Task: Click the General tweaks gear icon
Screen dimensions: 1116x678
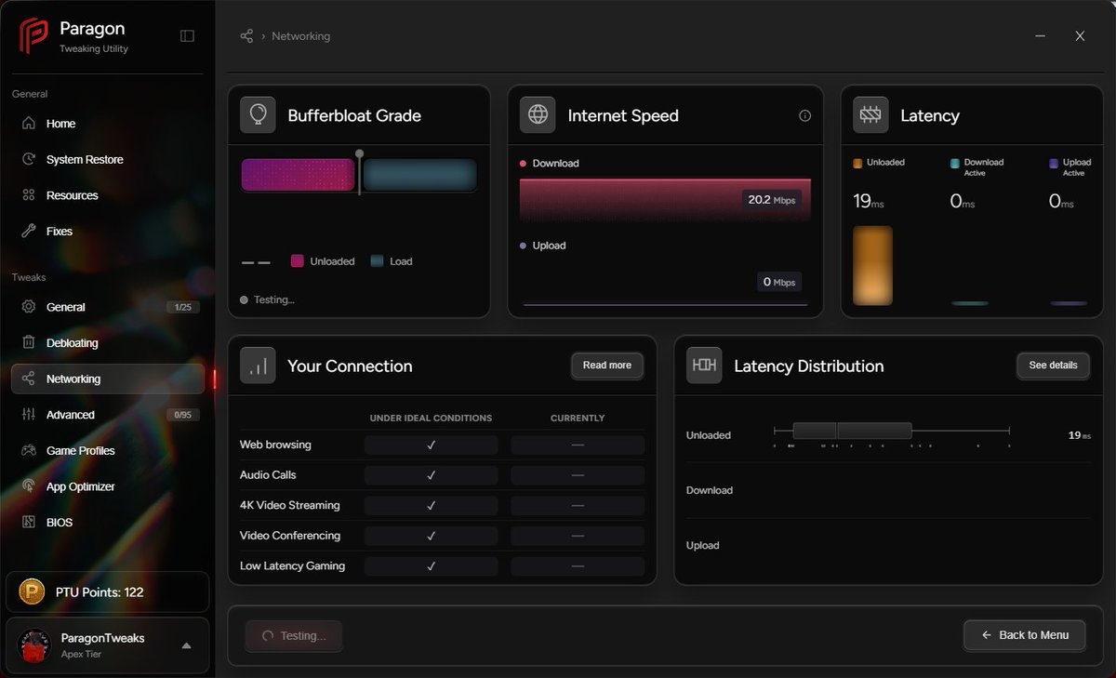Action: [x=29, y=307]
